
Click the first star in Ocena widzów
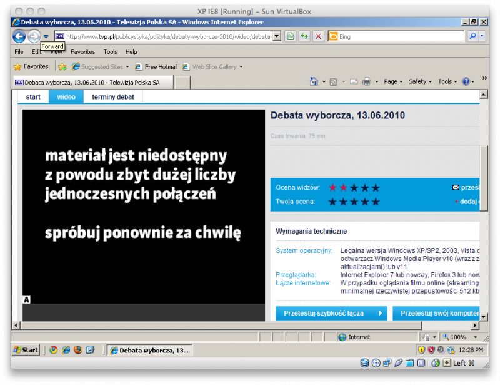pos(332,188)
